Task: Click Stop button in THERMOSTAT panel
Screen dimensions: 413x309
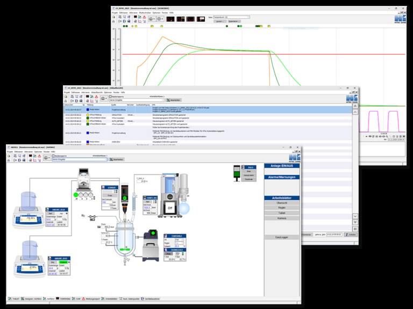Action: 168,254
